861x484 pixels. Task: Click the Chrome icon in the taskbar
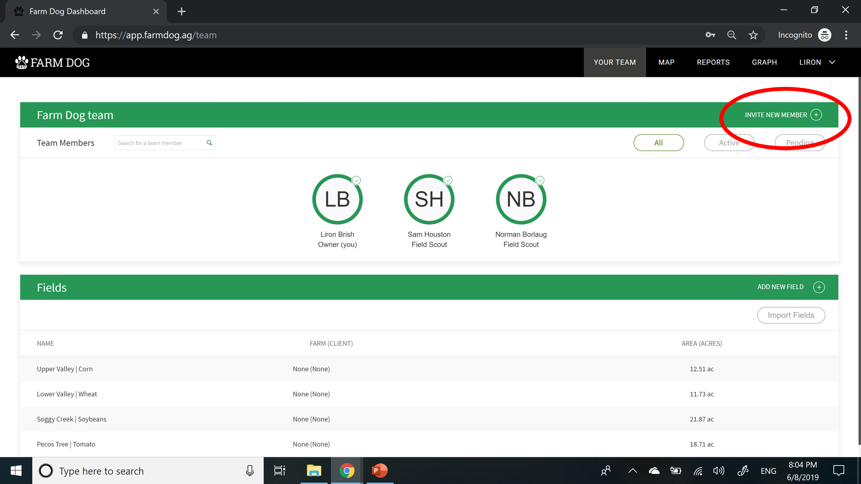(x=347, y=471)
